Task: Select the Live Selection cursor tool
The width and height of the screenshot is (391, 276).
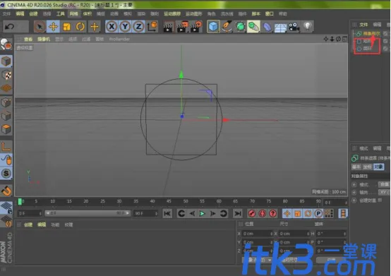Action: 40,27
